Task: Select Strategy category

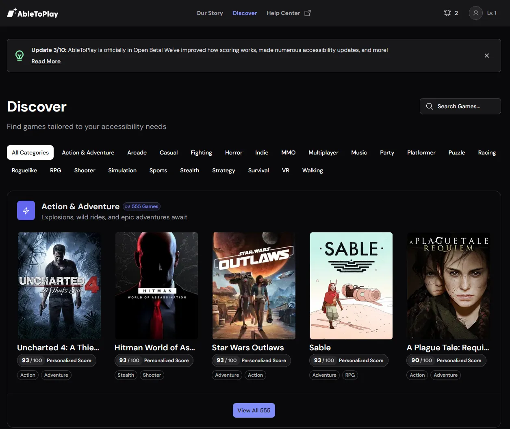Action: point(224,170)
